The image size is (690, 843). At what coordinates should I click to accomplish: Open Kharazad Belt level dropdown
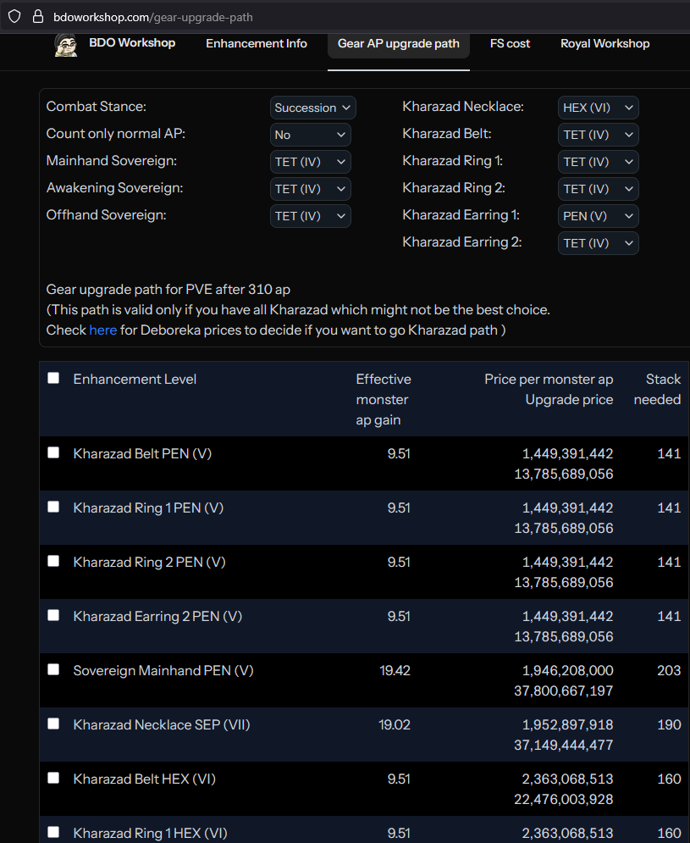tap(598, 135)
